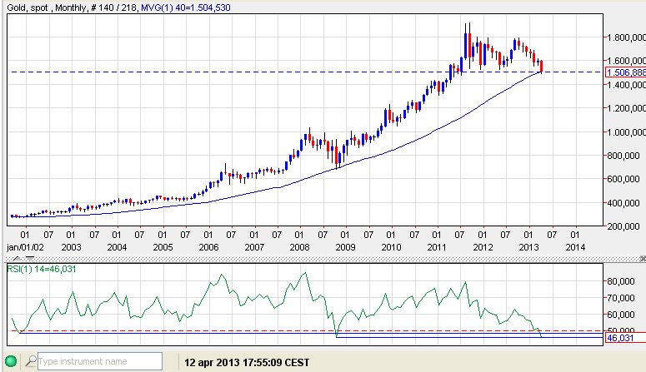
Task: Click the 2008 year label on time axis
Action: pyautogui.click(x=299, y=247)
